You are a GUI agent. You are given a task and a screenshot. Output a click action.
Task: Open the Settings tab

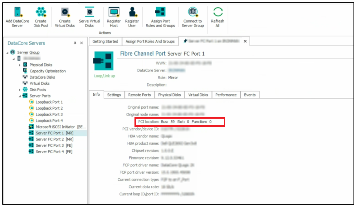tap(114, 95)
